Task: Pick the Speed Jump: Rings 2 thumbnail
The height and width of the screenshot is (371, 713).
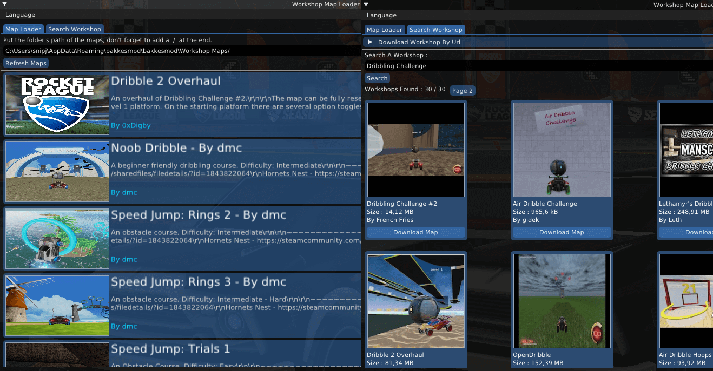Action: tap(57, 239)
